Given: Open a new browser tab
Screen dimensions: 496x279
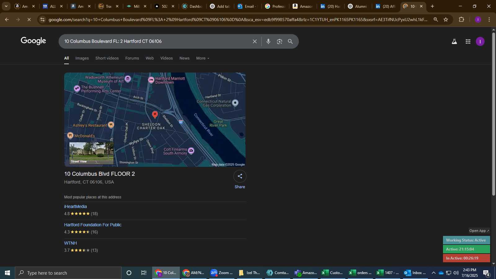Looking at the screenshot, I should click(432, 6).
